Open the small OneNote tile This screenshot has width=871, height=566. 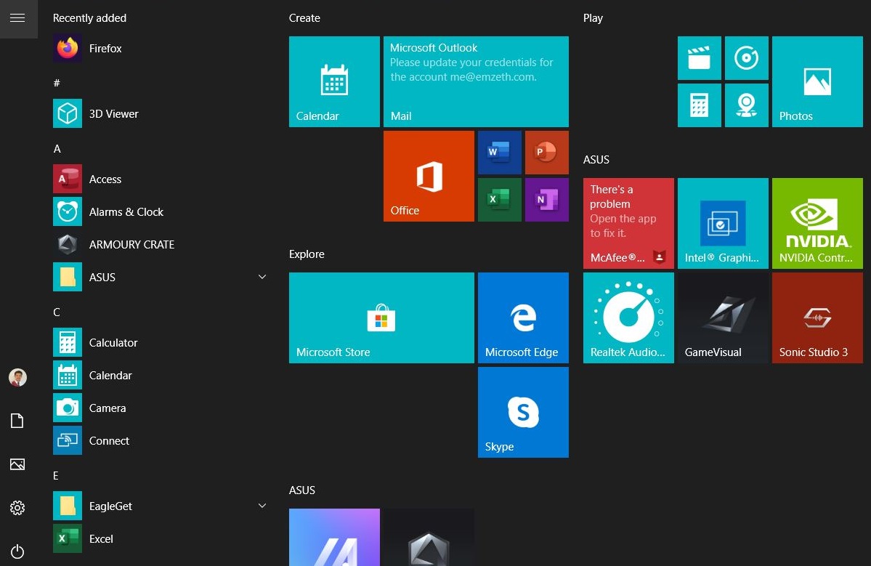click(546, 200)
